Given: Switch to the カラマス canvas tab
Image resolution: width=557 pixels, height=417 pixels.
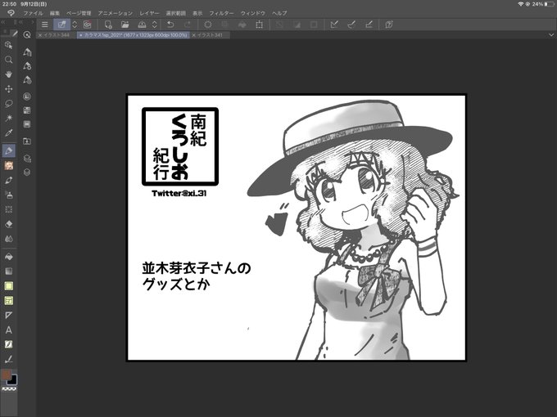Looking at the screenshot, I should 134,35.
